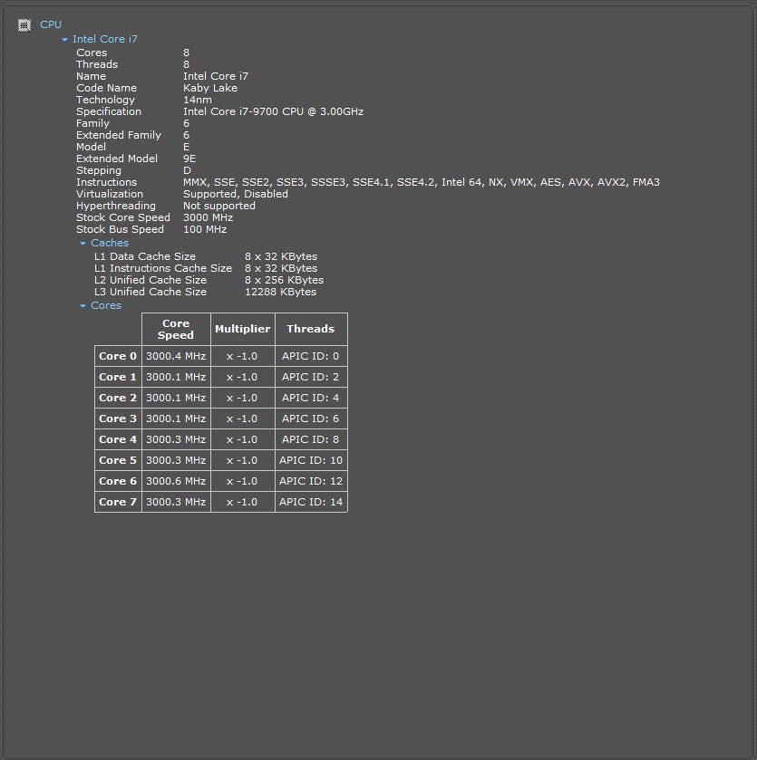The height and width of the screenshot is (760, 757).
Task: Click the Core 5 row header
Action: click(118, 460)
